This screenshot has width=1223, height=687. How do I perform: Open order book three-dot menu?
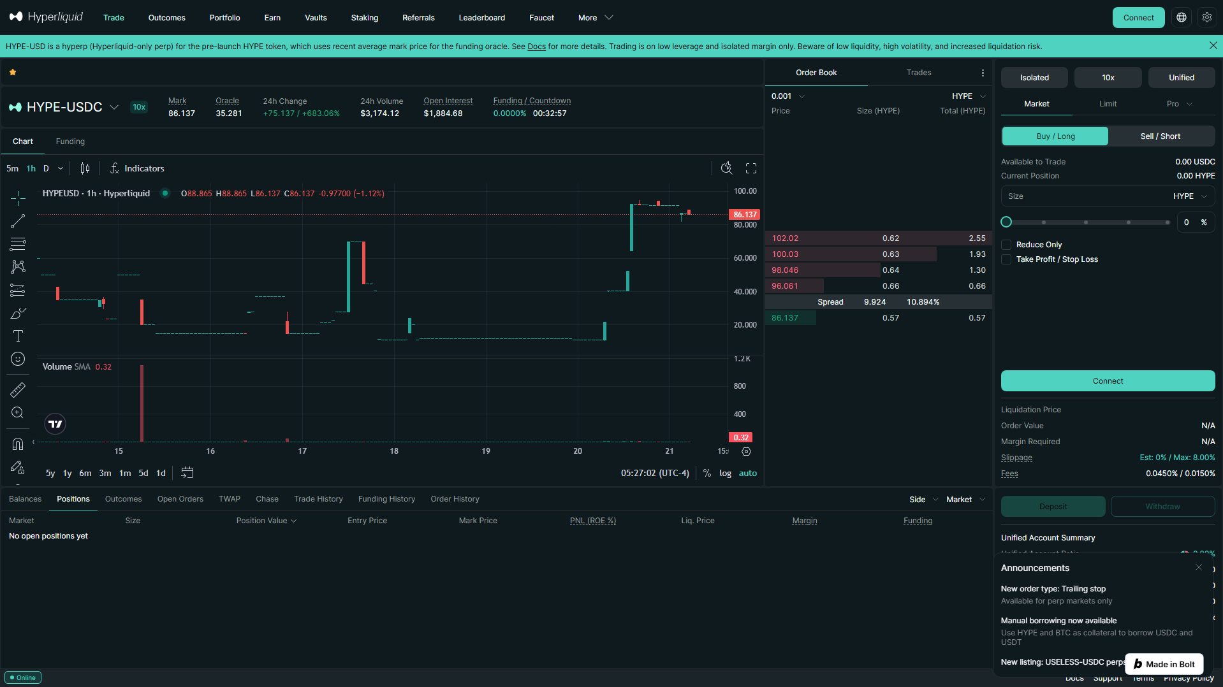tap(983, 73)
